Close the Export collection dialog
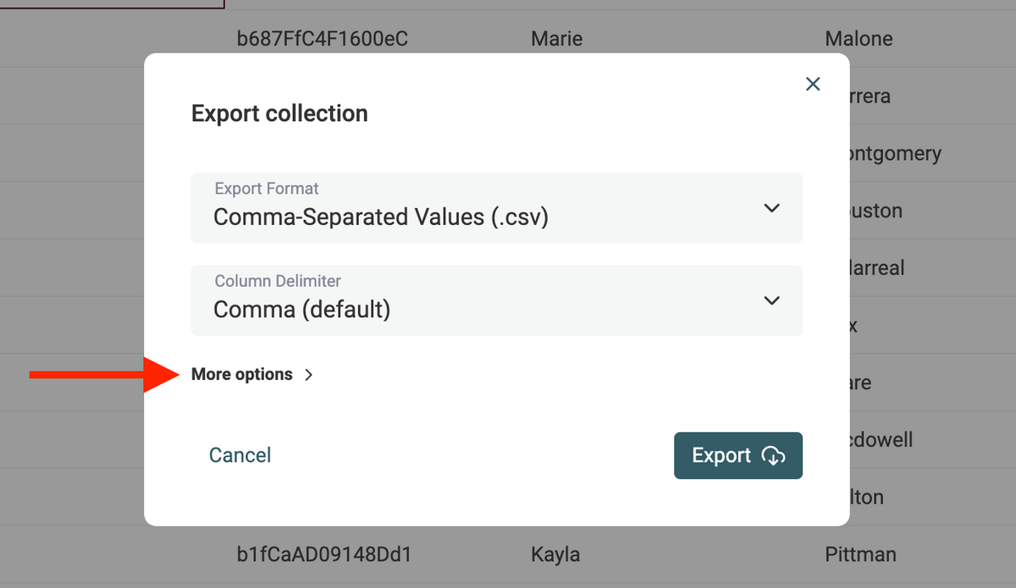The height and width of the screenshot is (588, 1016). pyautogui.click(x=813, y=84)
